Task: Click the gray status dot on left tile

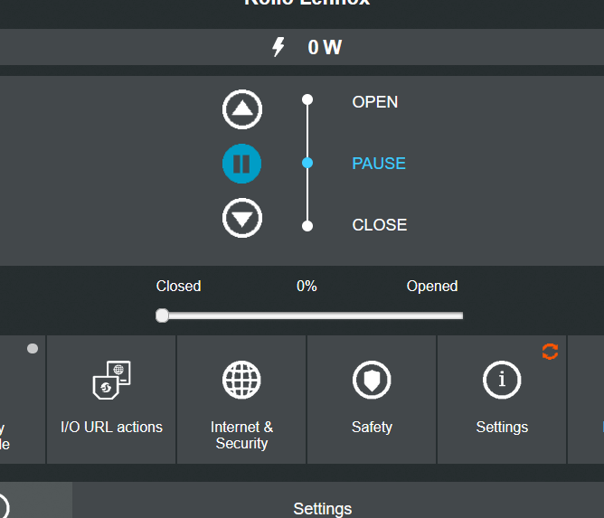Action: coord(33,349)
